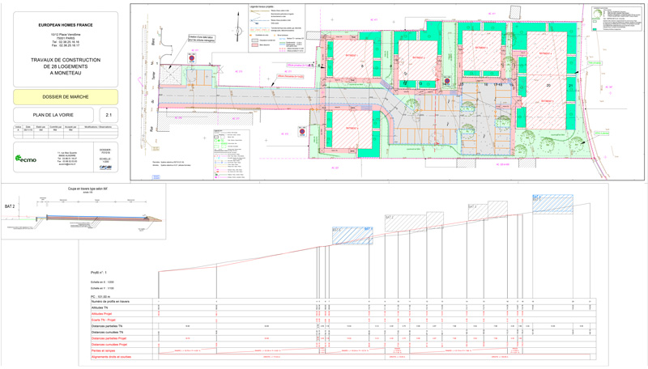Click the sheet number 2.1 box
648x369 pixels.
[109, 116]
